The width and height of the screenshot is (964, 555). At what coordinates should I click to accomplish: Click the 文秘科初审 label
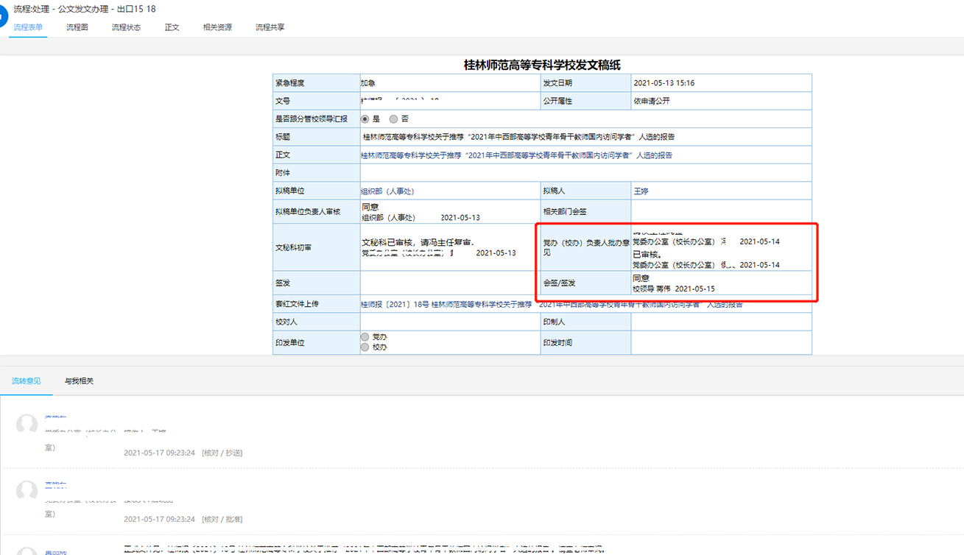pos(293,248)
